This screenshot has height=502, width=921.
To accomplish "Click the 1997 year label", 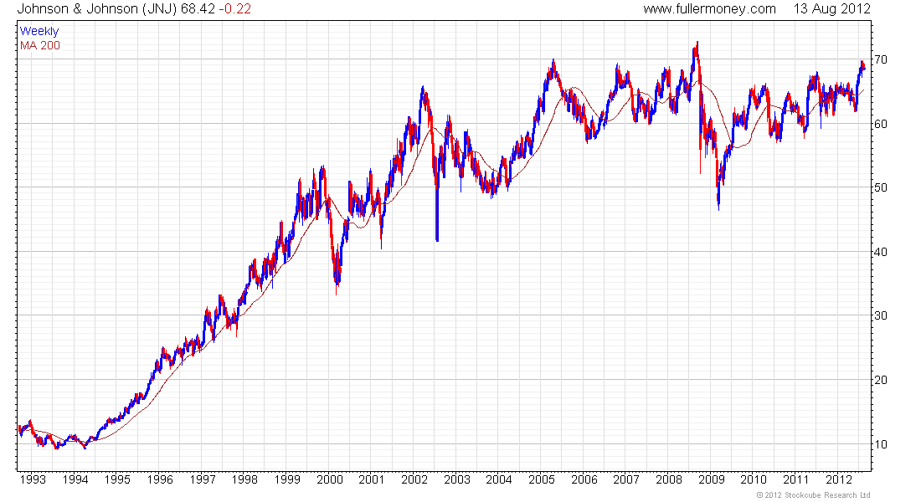I will 202,479.
